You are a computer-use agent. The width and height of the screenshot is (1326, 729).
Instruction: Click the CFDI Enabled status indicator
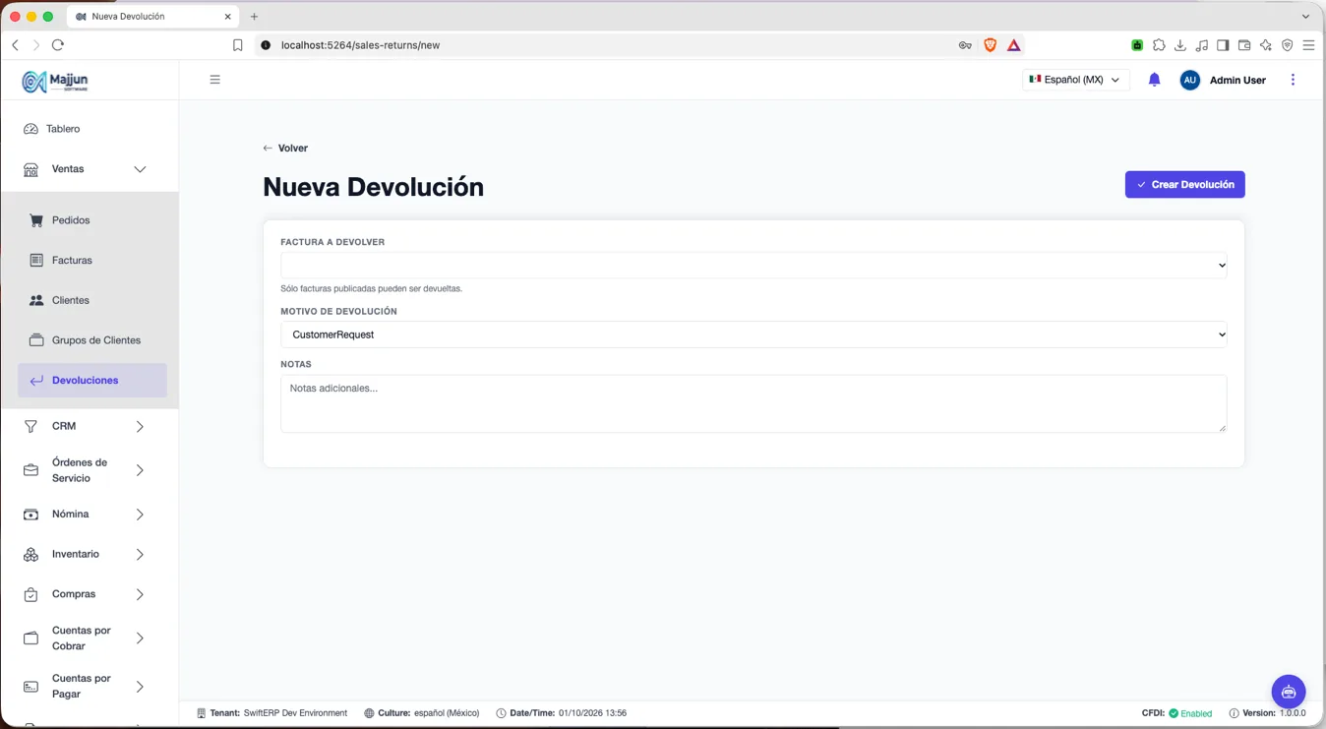tap(1176, 713)
